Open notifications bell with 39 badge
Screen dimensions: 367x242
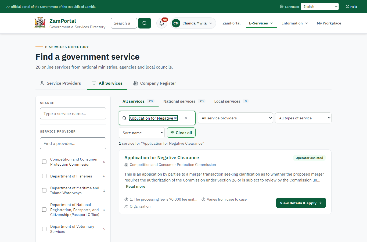coord(162,23)
